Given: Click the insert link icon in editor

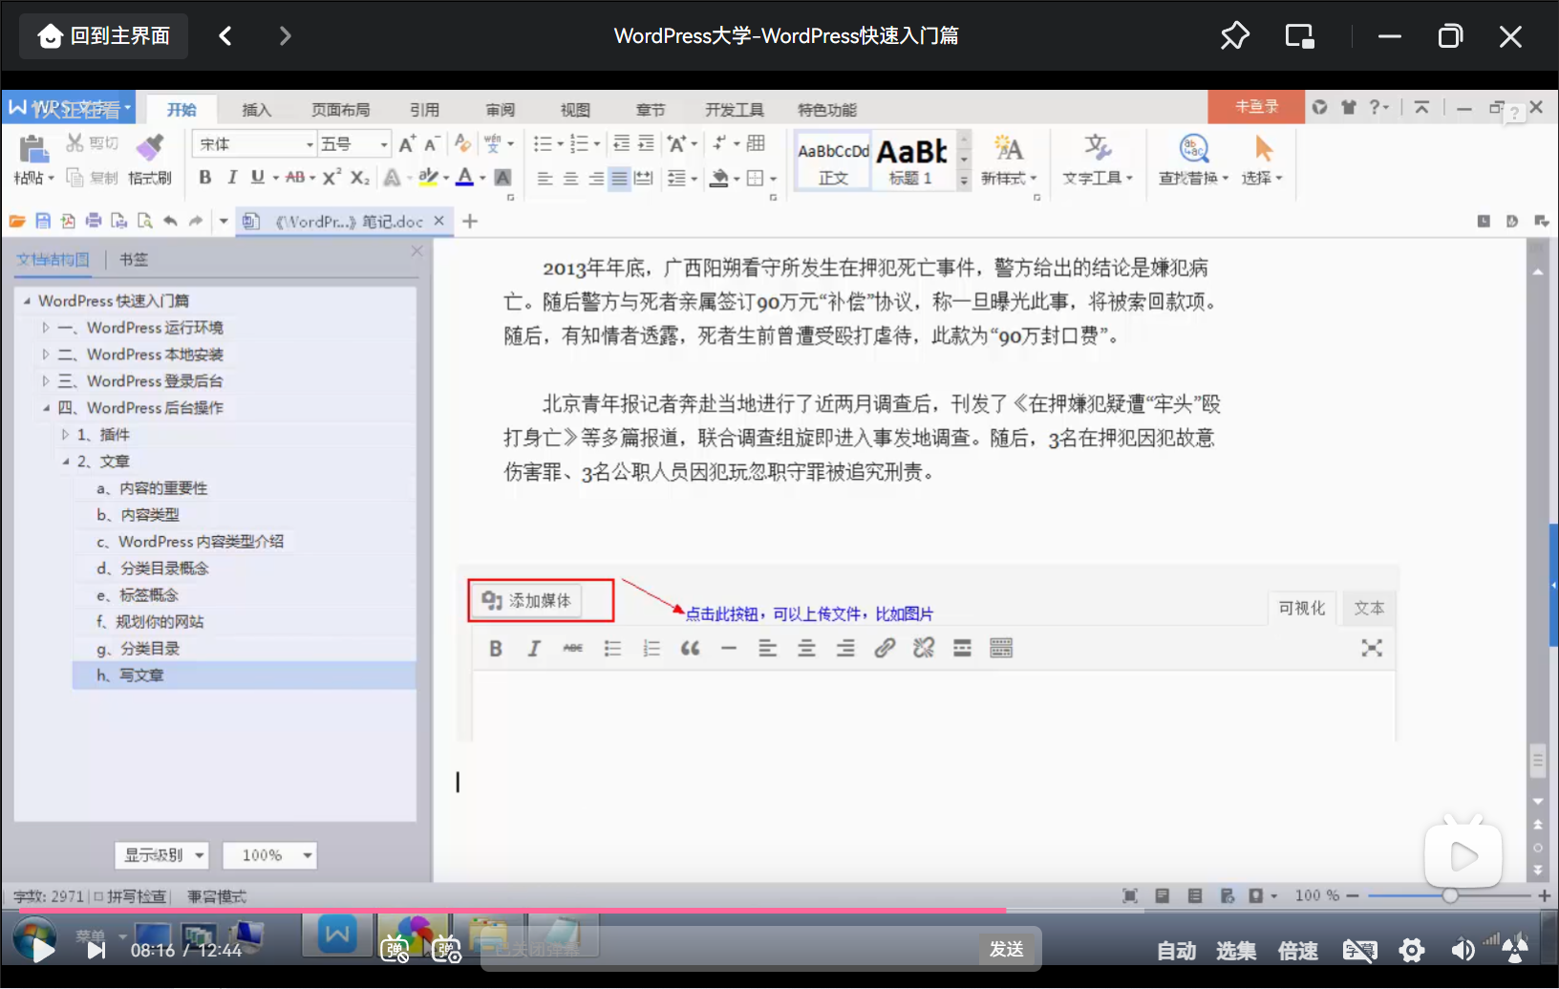Looking at the screenshot, I should click(x=885, y=648).
